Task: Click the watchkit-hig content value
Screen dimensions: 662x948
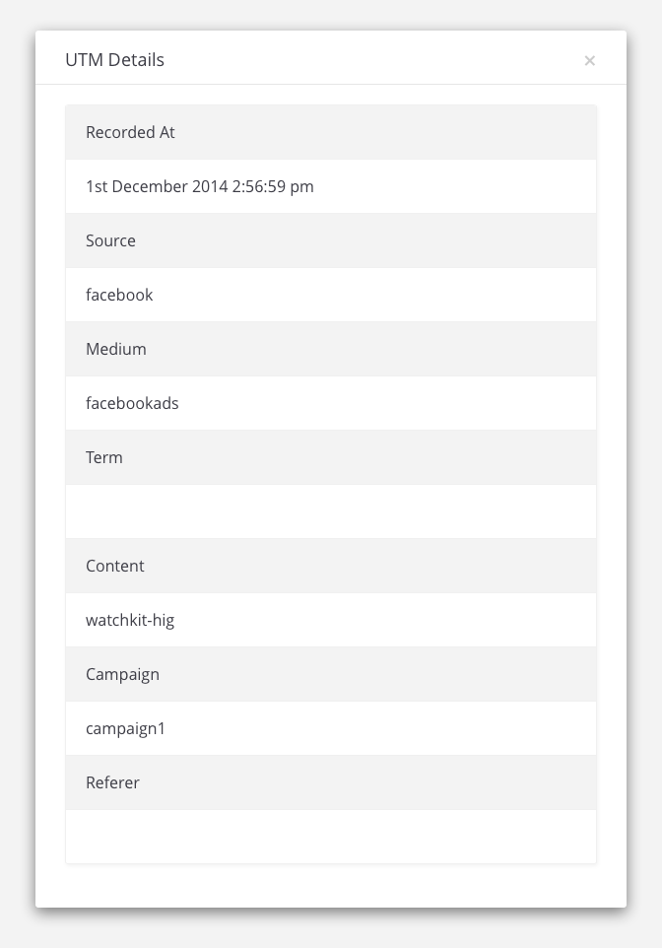Action: pyautogui.click(x=130, y=621)
